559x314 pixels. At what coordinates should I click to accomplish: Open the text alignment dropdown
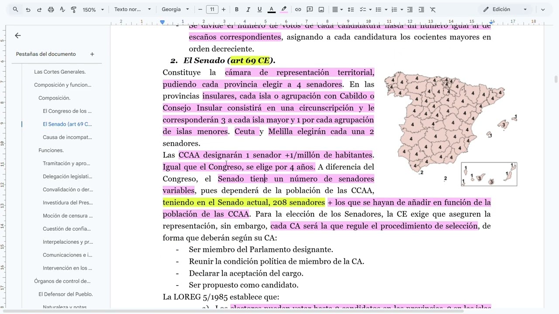(x=337, y=9)
